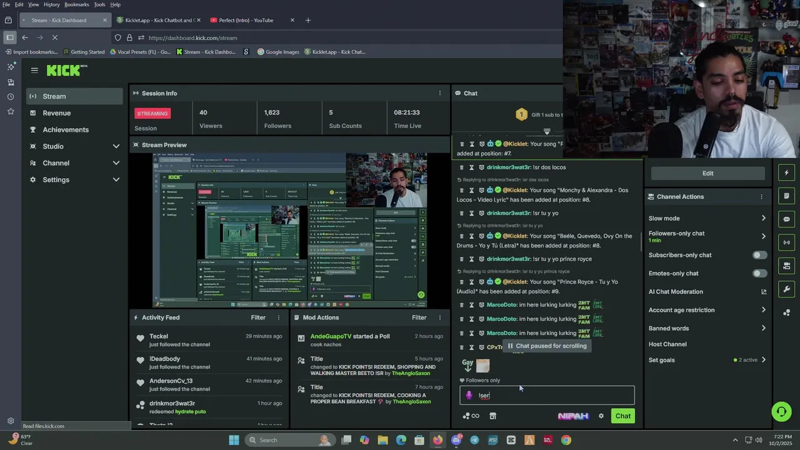
Task: Open Mod Actions three-dot options menu
Action: point(439,317)
